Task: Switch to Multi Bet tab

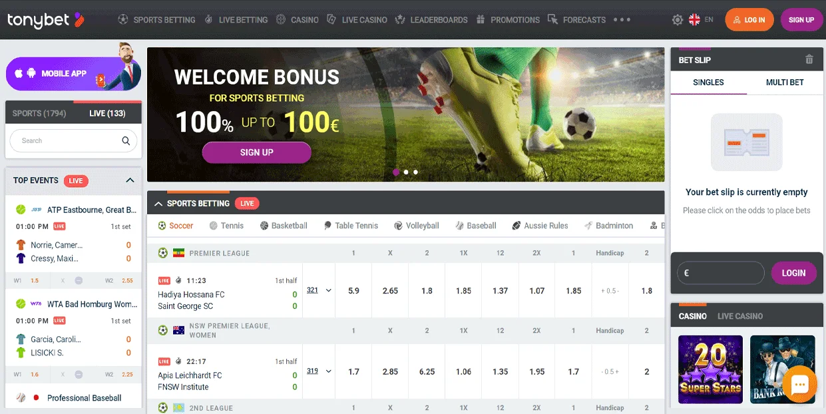Action: (x=785, y=83)
